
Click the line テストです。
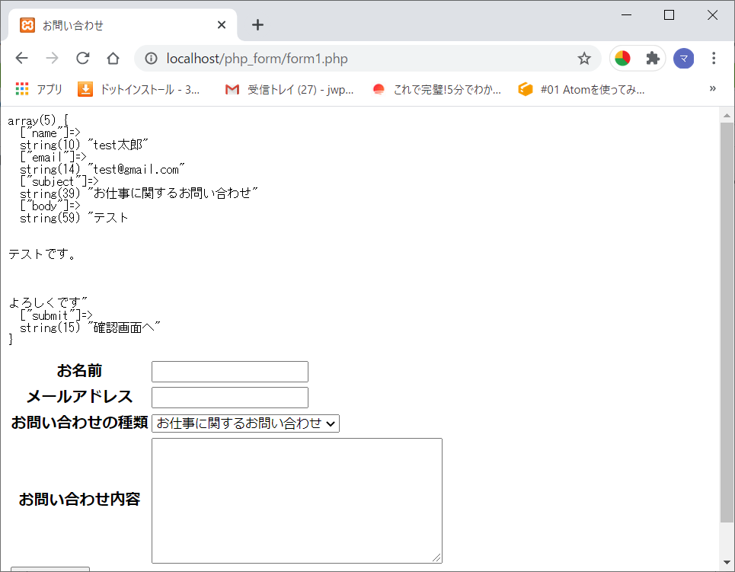click(x=42, y=254)
